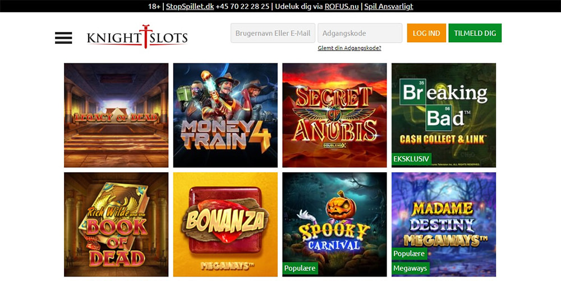The image size is (561, 281).
Task: Launch Rich Wilde Book of Dead
Action: [116, 224]
